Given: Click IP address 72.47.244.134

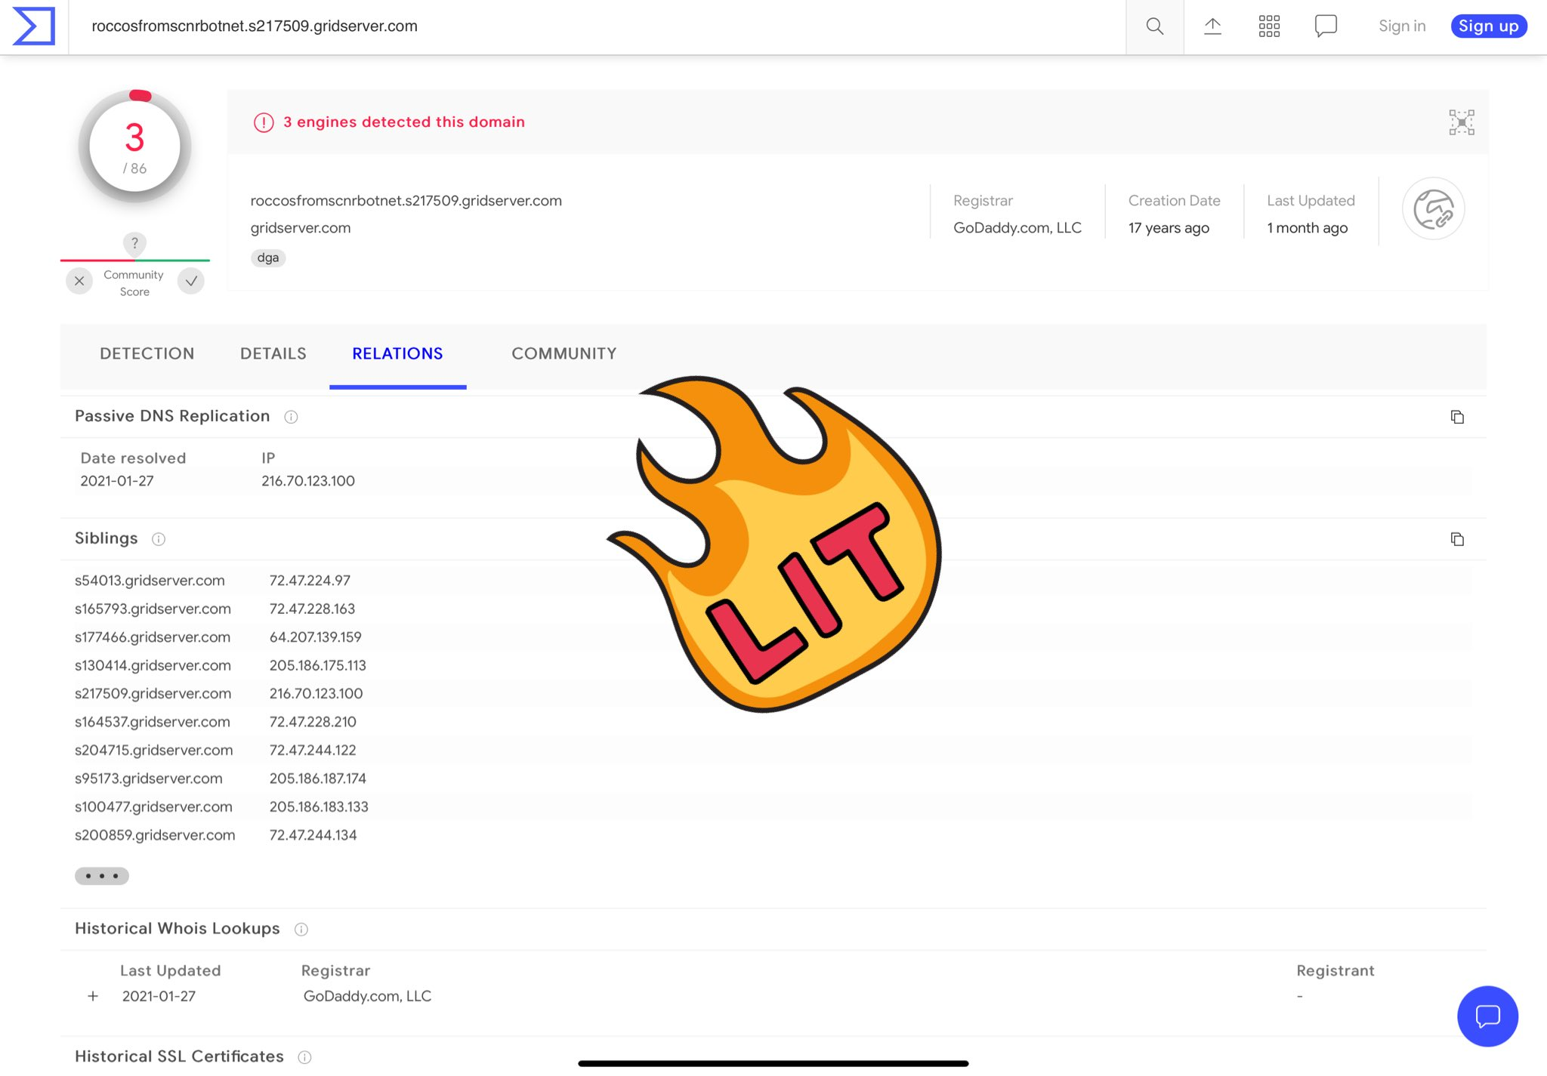Looking at the screenshot, I should [313, 835].
